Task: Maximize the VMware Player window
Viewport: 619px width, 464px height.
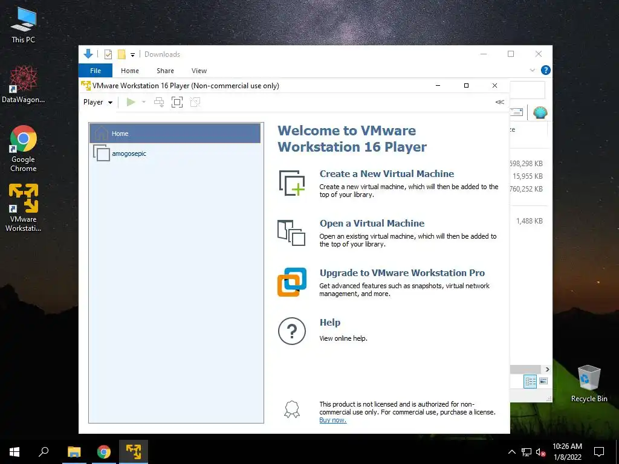Action: [x=466, y=86]
